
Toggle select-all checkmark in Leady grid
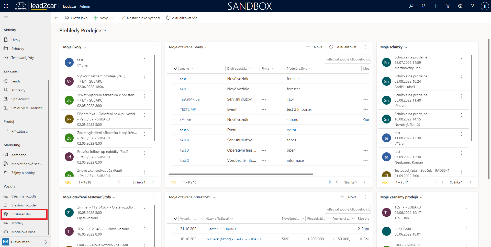(175, 69)
